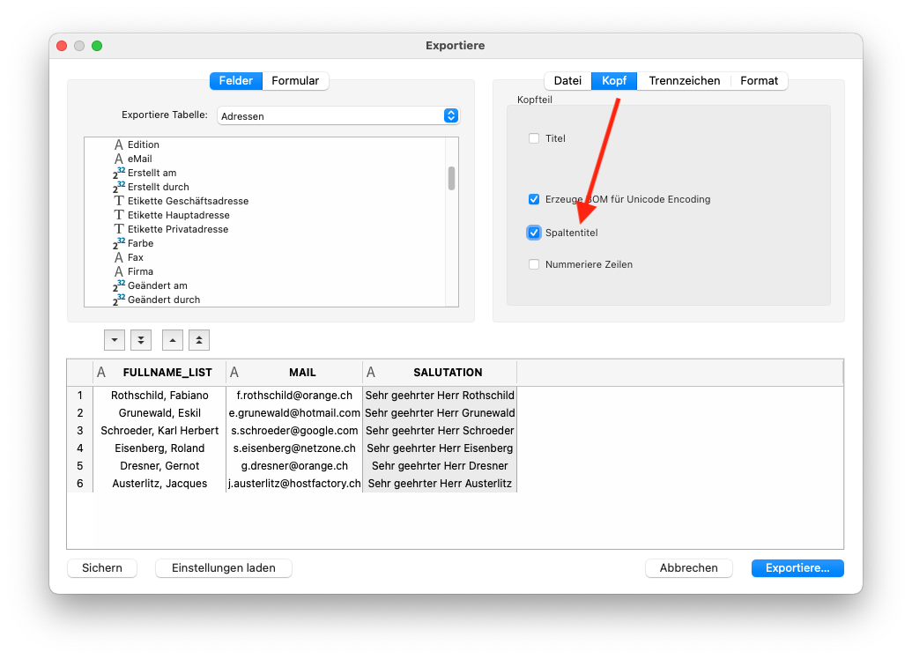Click the Sichern button
Screen dimensions: 912x659
tap(102, 568)
